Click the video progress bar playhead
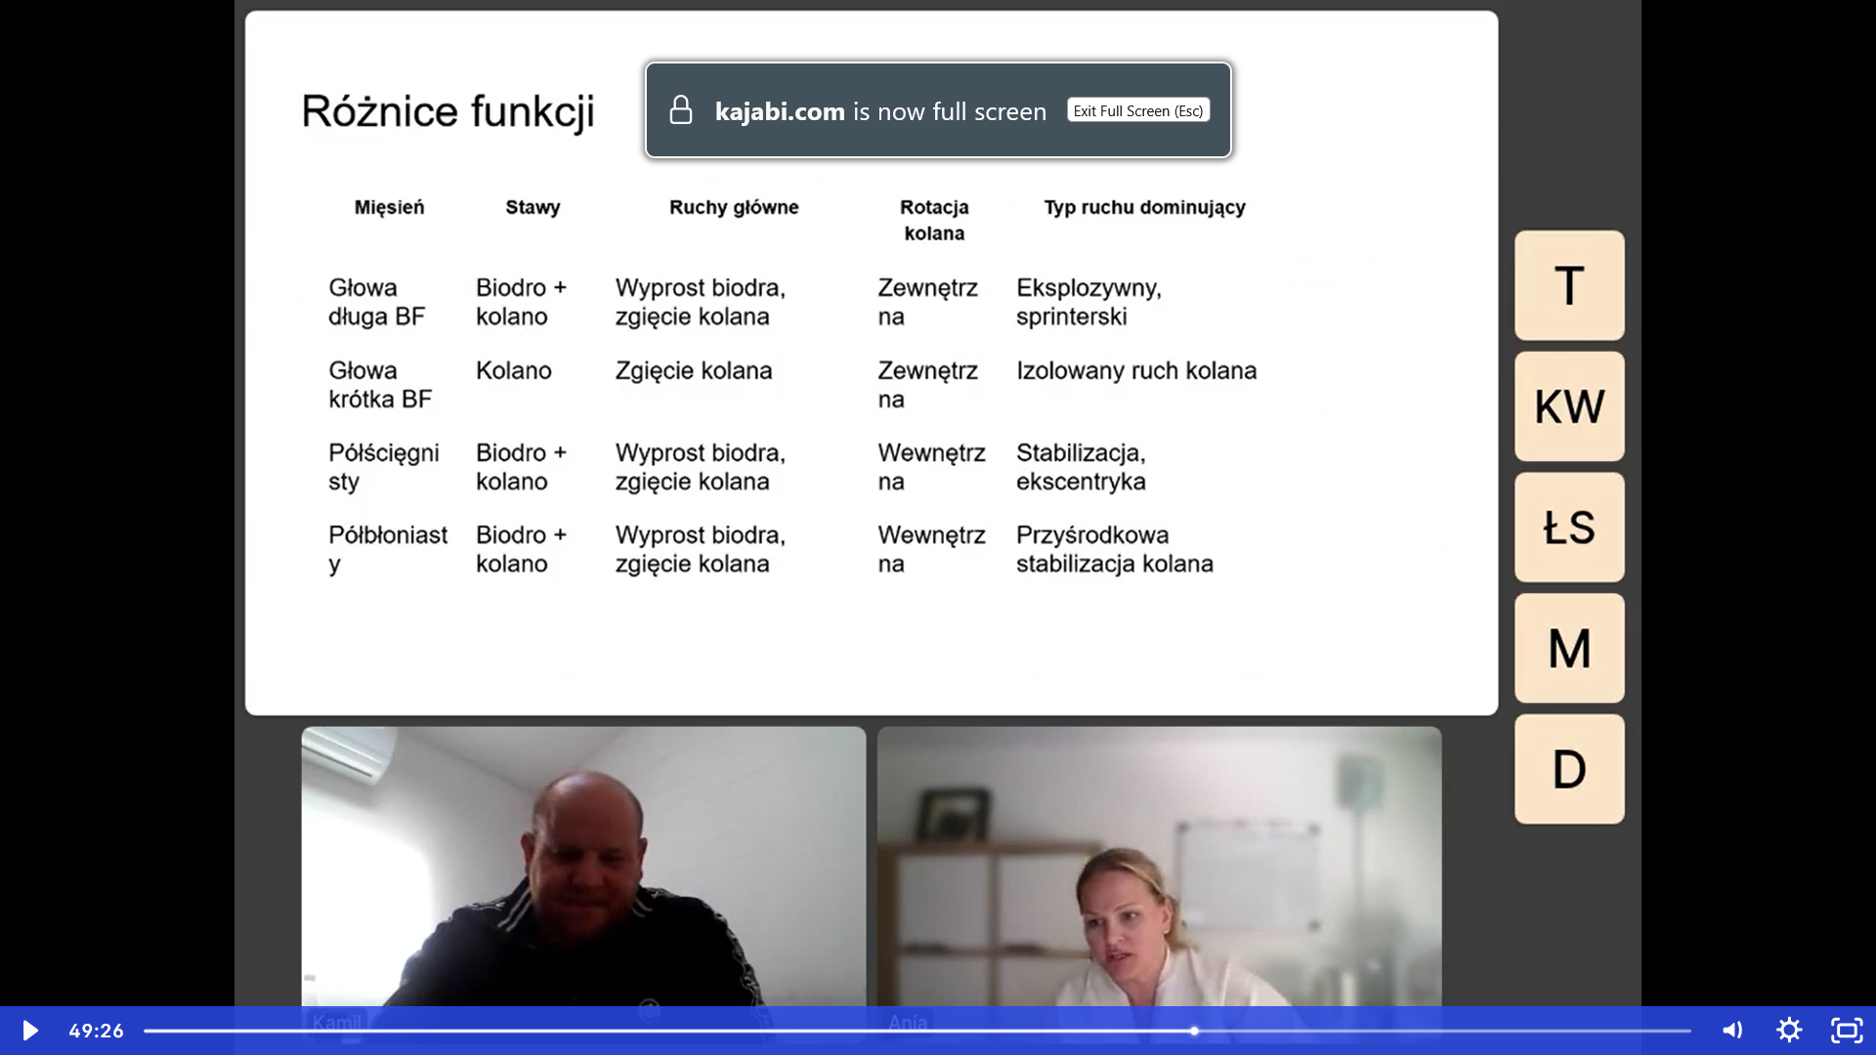This screenshot has width=1876, height=1055. pyautogui.click(x=1194, y=1031)
